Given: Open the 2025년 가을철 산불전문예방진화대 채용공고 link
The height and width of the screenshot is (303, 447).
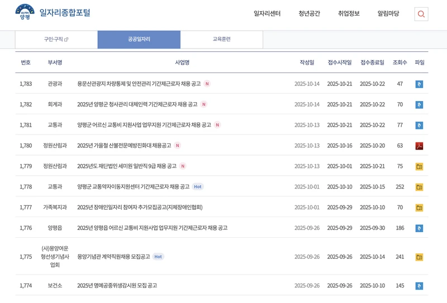Looking at the screenshot, I should 124,146.
